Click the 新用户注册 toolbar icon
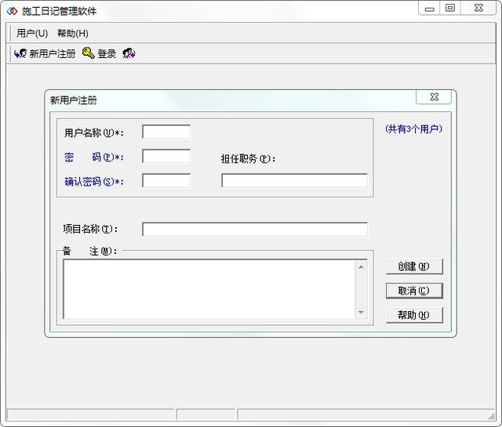502x427 pixels. coord(20,53)
